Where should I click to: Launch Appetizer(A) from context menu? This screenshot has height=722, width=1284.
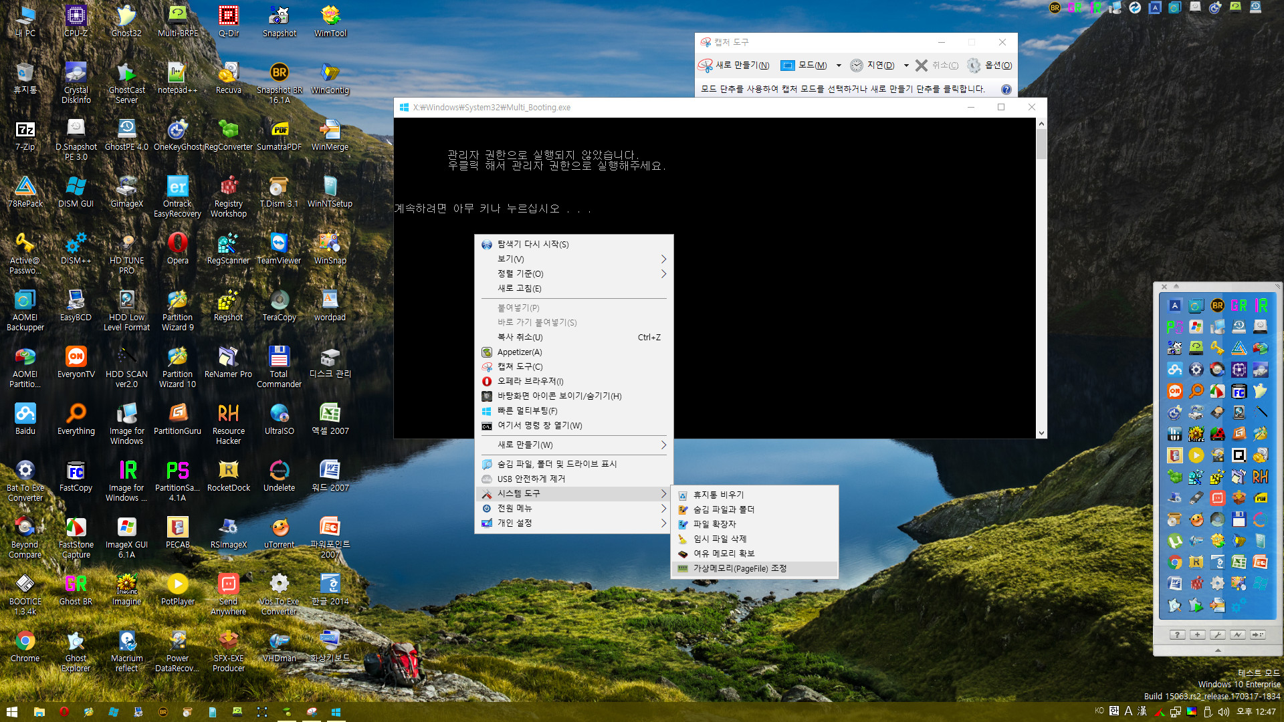[x=574, y=352]
